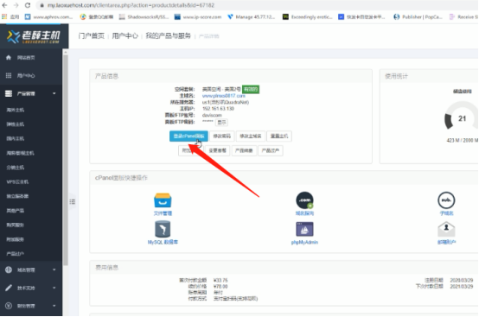Open the 文件管理 file manager icon
This screenshot has height=317, width=479.
(x=163, y=200)
